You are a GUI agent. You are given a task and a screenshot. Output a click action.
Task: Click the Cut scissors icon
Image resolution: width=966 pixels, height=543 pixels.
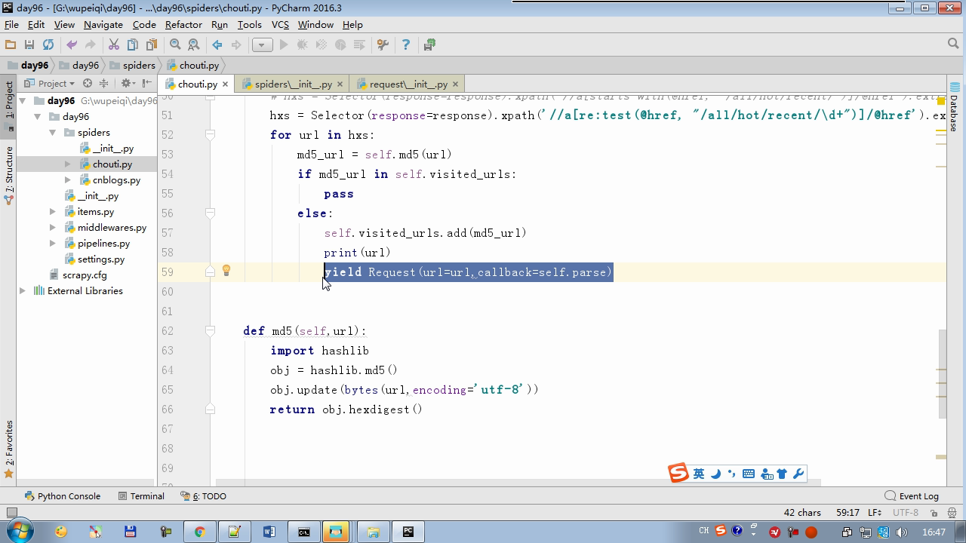114,45
